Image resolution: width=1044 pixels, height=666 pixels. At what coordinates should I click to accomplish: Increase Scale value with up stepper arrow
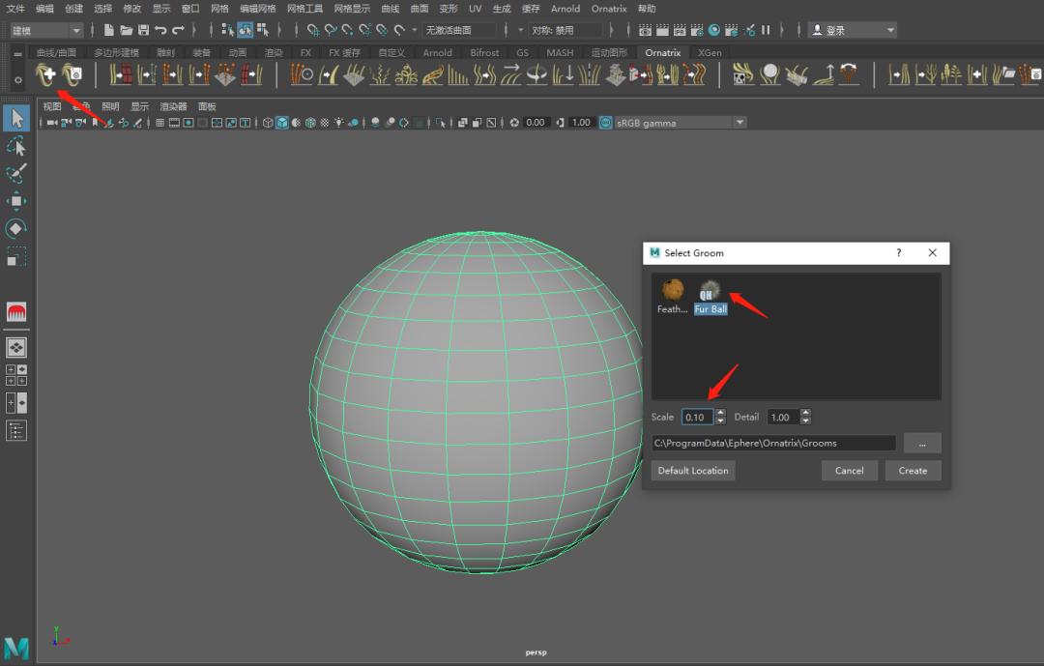[720, 413]
